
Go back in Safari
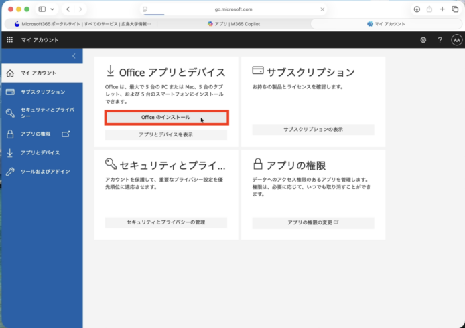pos(68,9)
